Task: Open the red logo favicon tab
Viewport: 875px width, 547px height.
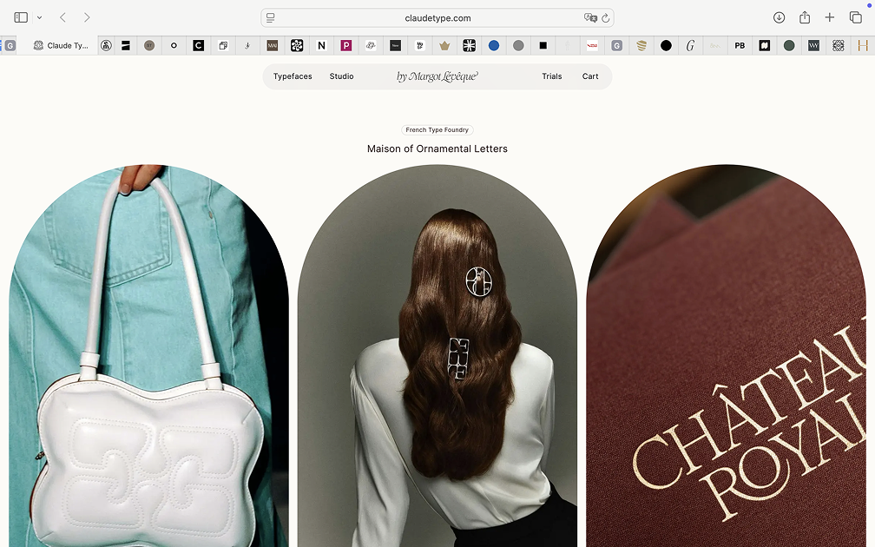Action: click(592, 46)
